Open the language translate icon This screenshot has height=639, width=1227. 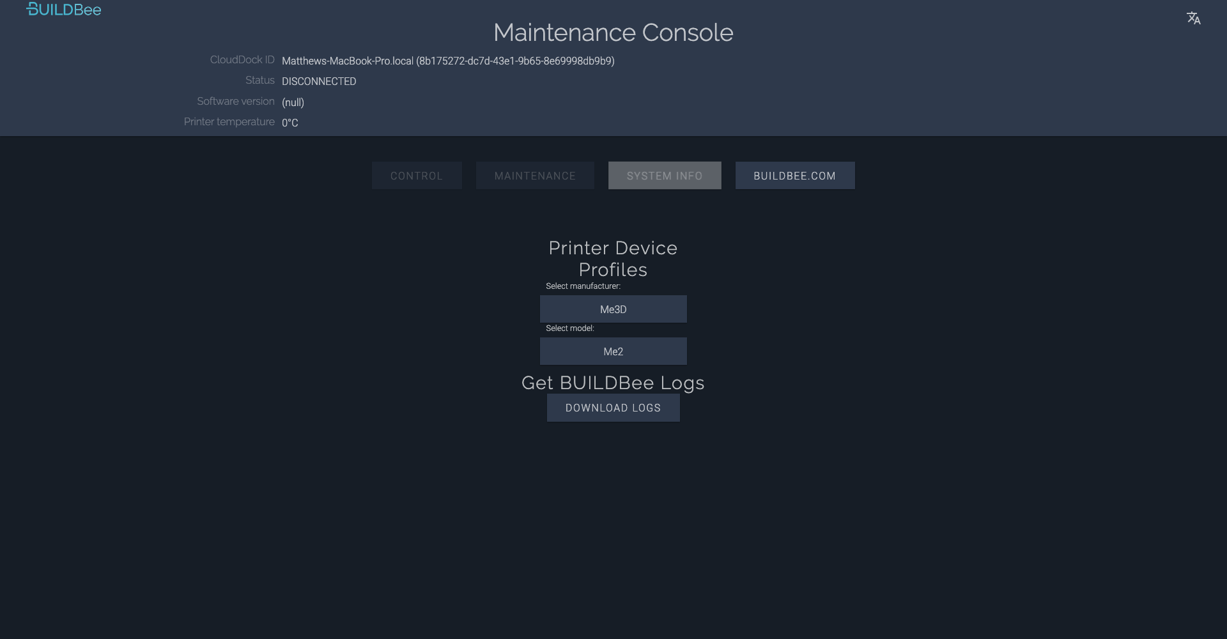[x=1193, y=18]
